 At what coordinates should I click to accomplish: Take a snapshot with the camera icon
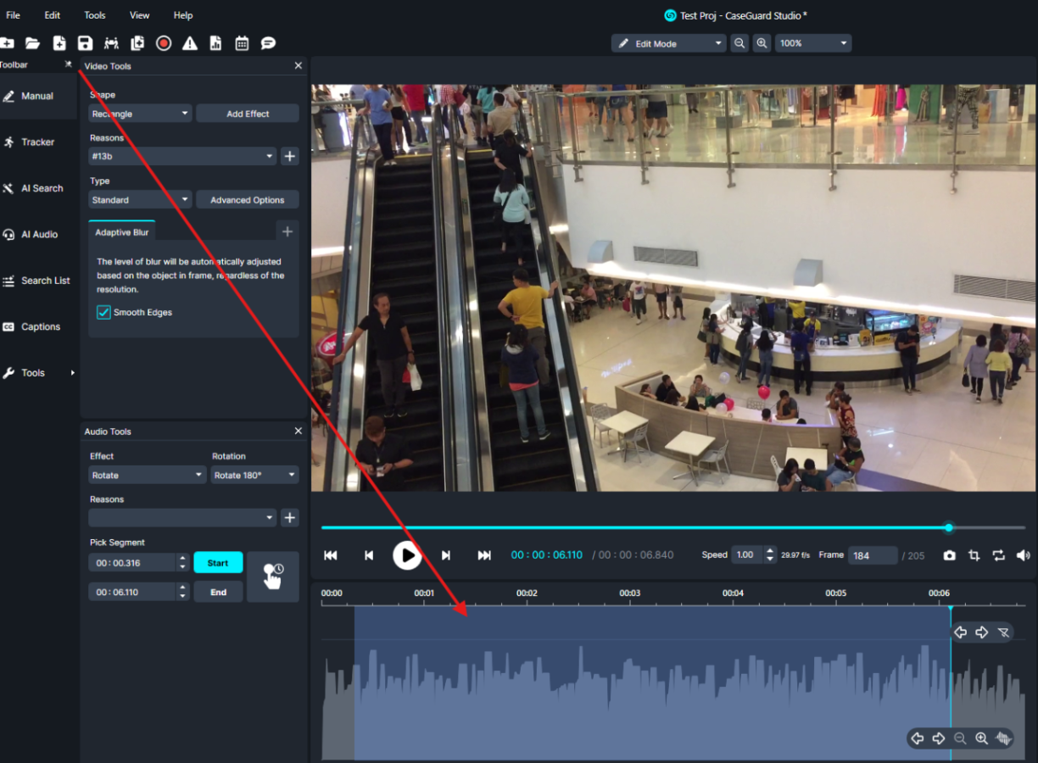[x=949, y=555]
